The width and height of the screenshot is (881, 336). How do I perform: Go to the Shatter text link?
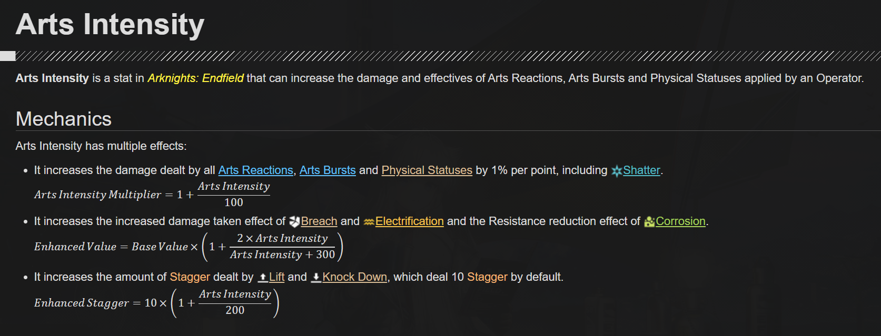tap(641, 170)
